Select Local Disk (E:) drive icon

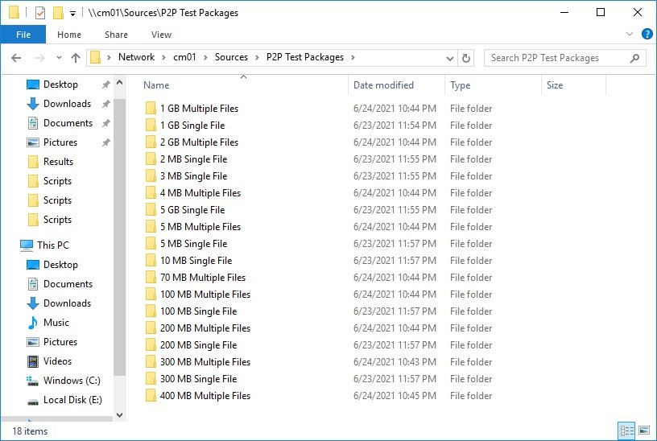[33, 400]
